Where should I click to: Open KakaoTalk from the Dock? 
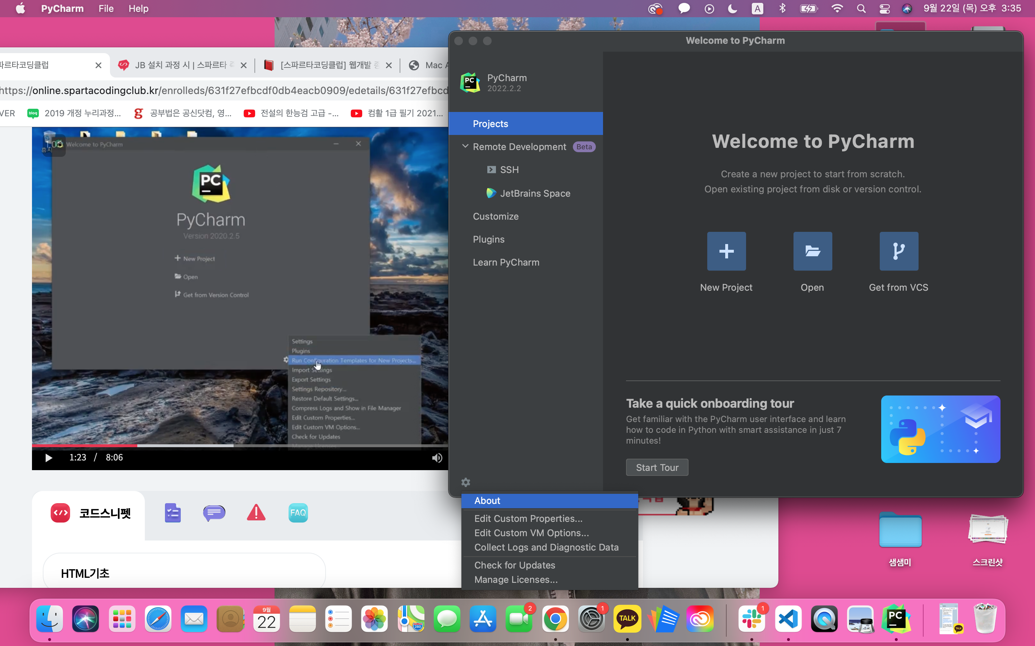[627, 619]
